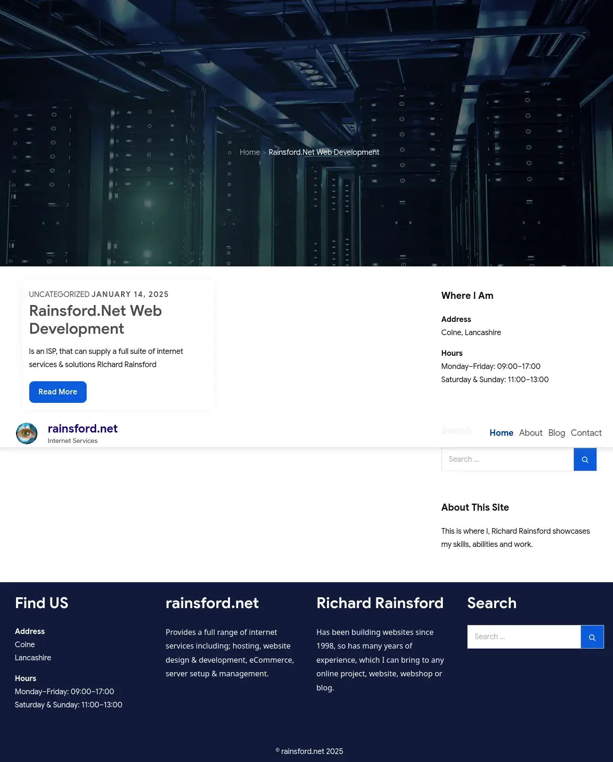Focus the footer Search input field
The height and width of the screenshot is (762, 613).
click(x=524, y=637)
